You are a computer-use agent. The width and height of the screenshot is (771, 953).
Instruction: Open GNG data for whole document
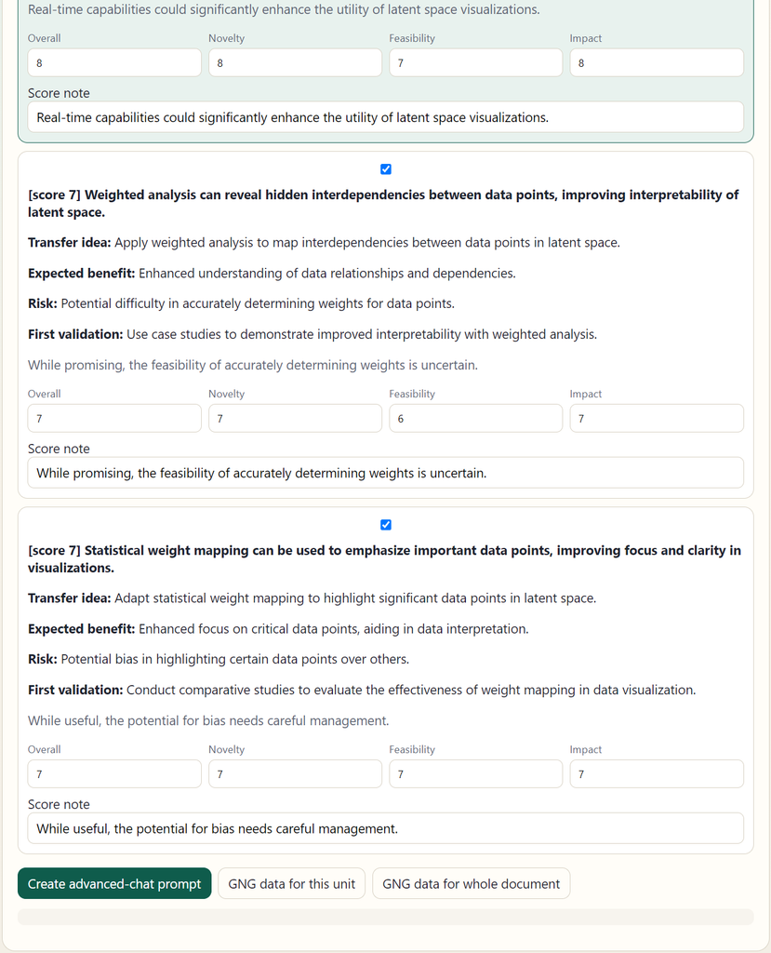(471, 884)
